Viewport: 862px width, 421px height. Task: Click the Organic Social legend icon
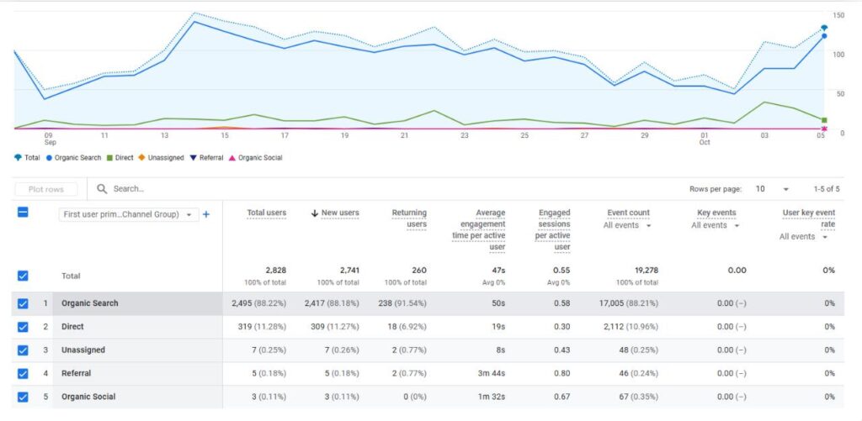(x=232, y=158)
